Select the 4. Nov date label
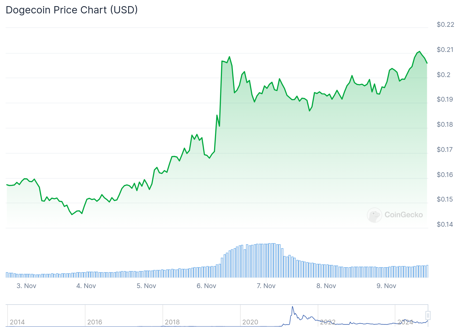The width and height of the screenshot is (459, 335). pyautogui.click(x=86, y=286)
